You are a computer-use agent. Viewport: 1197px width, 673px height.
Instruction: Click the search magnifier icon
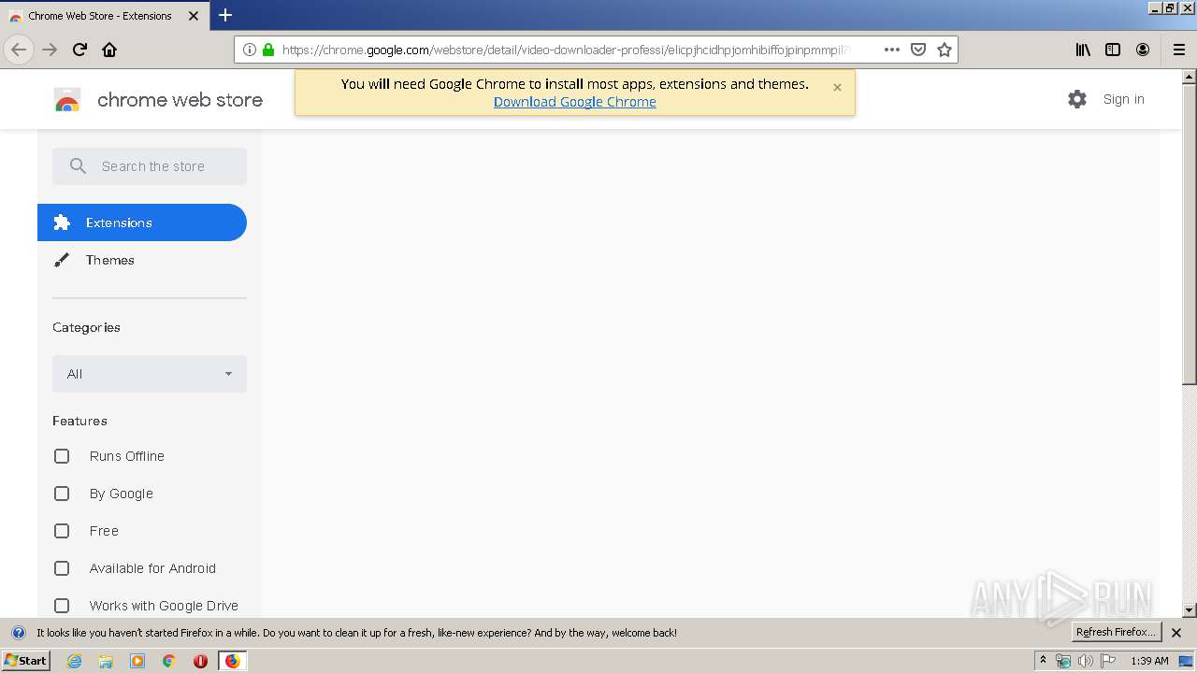coord(79,166)
